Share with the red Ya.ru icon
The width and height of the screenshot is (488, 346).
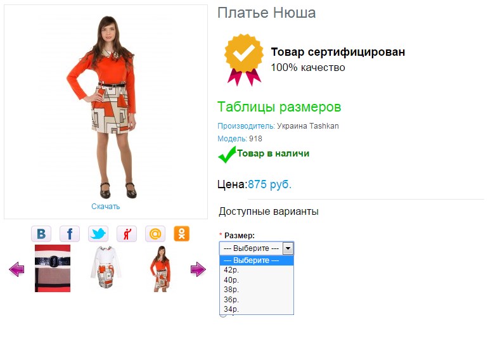pos(127,234)
